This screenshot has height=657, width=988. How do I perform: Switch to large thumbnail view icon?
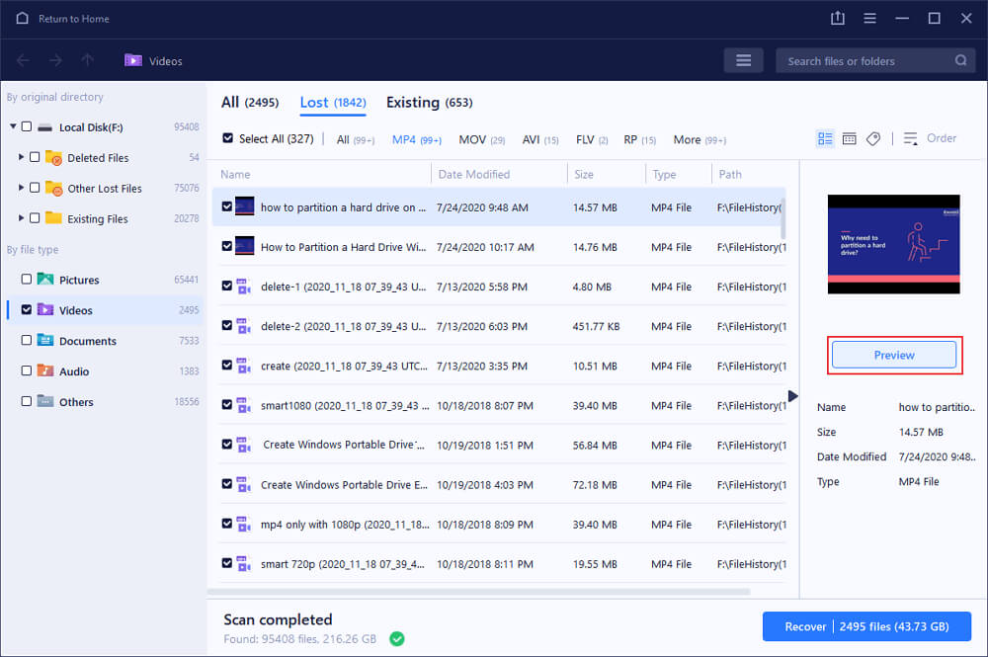(849, 139)
